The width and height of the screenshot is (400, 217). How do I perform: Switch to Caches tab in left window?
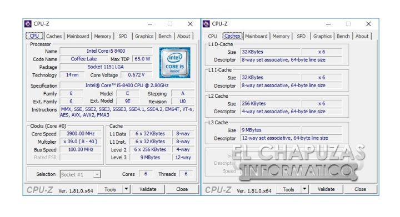(x=54, y=36)
